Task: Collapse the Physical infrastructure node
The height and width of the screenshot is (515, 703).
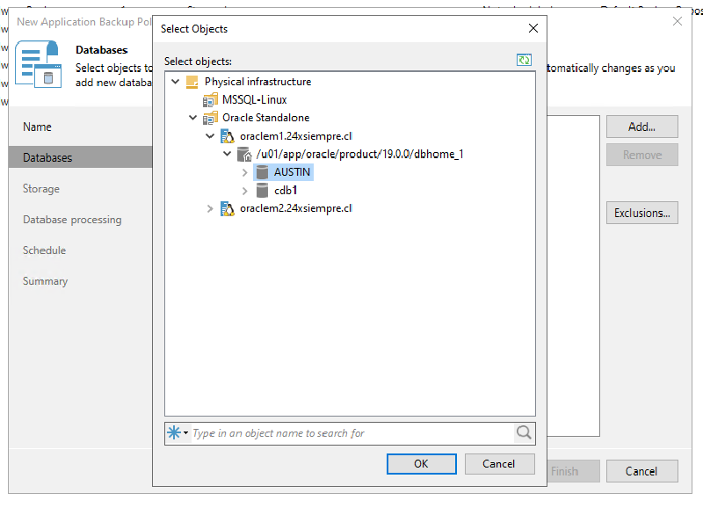Action: pos(176,82)
